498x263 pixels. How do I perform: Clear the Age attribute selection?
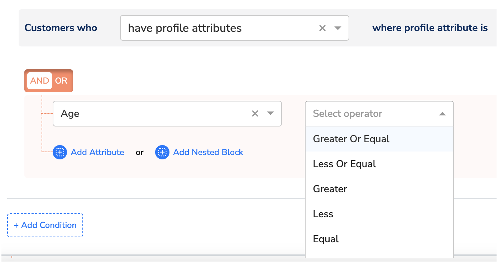pos(255,114)
